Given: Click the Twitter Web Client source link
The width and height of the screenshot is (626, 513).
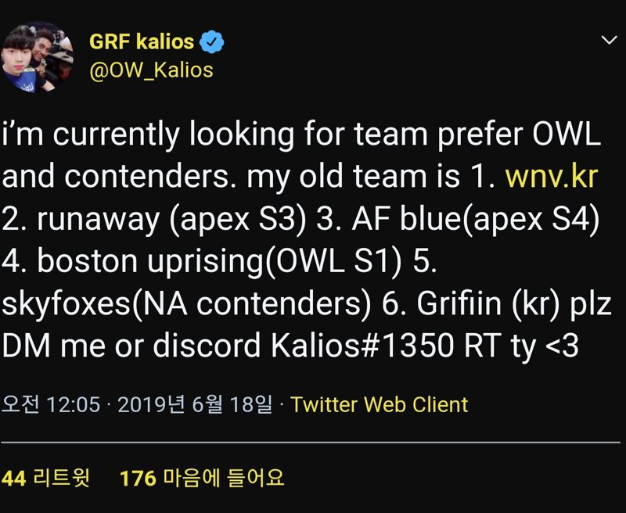Looking at the screenshot, I should point(379,404).
